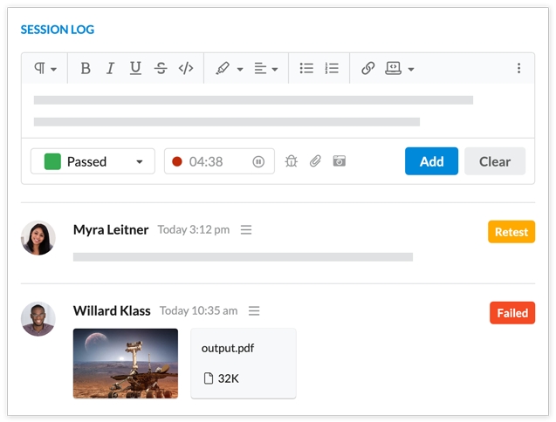The width and height of the screenshot is (556, 422).
Task: Click the green Passed color swatch
Action: point(52,161)
